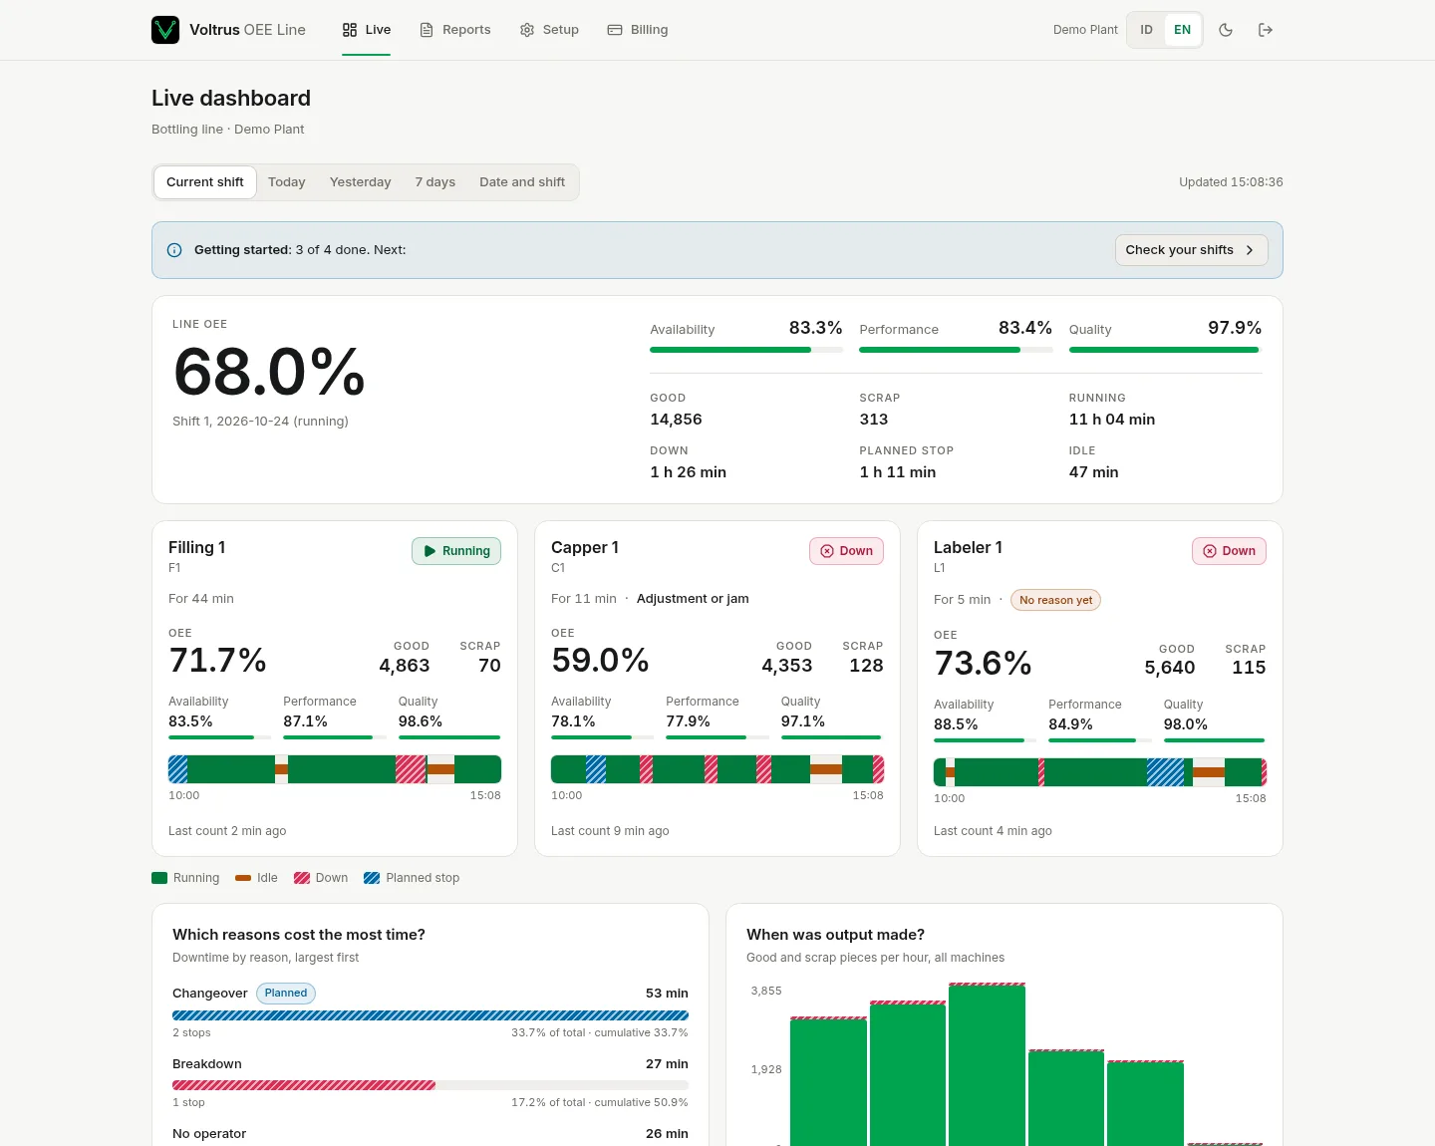This screenshot has width=1435, height=1146.
Task: Select the Current shift range
Action: point(205,182)
